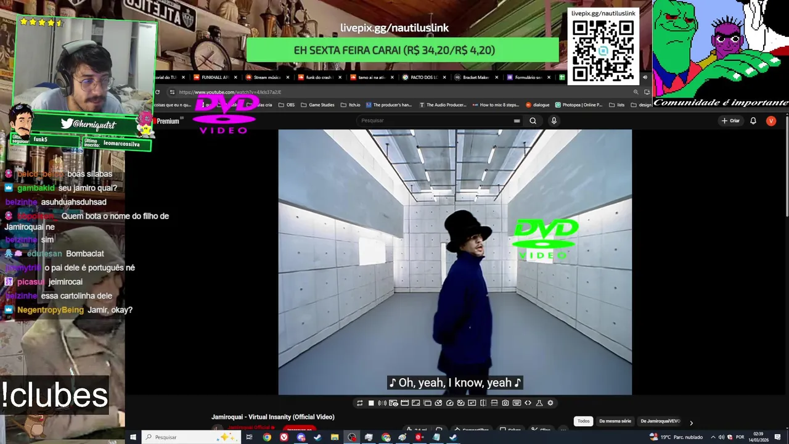Close the Bracket Maker browser tab

click(x=496, y=78)
